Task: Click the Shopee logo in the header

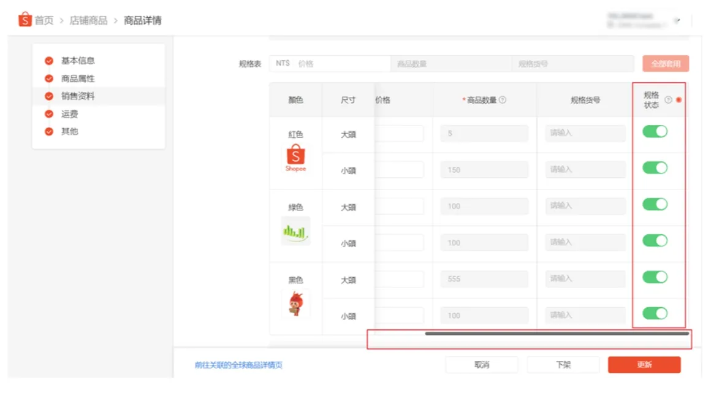Action: [25, 19]
